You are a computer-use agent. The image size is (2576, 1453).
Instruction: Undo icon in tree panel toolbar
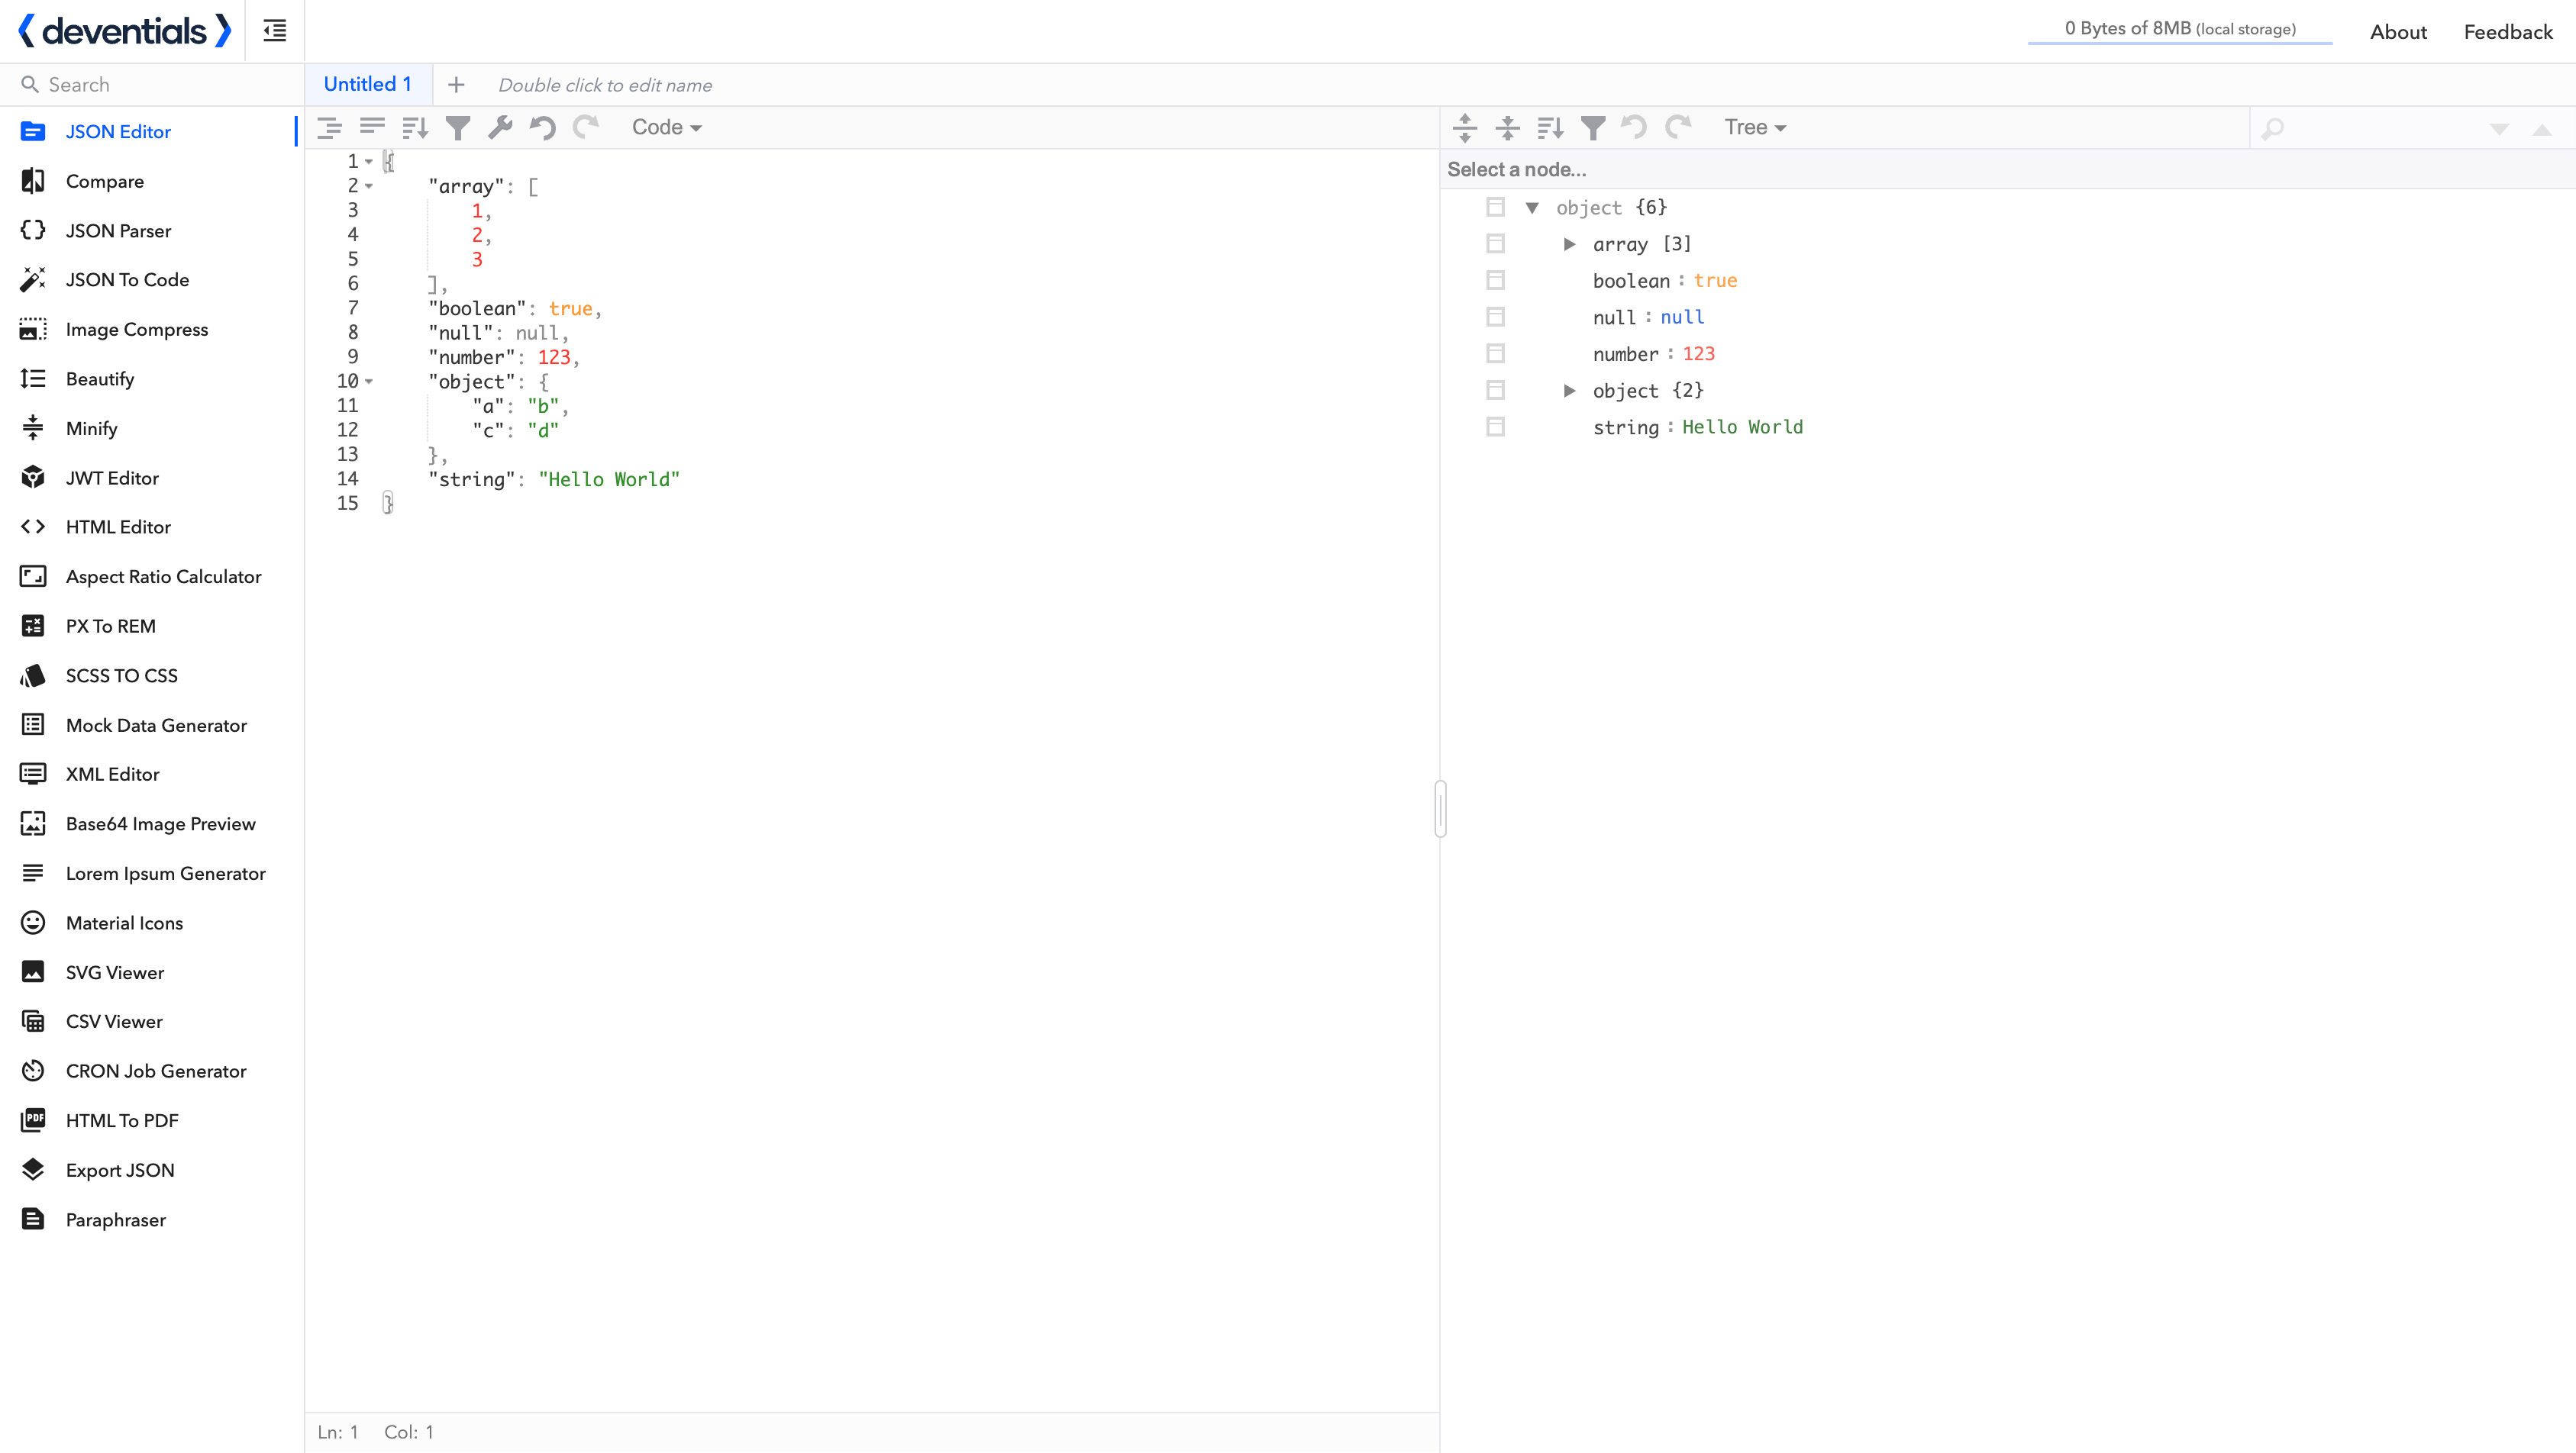(x=1635, y=127)
